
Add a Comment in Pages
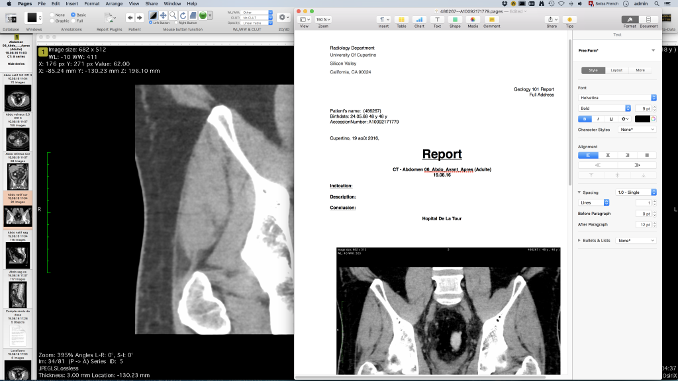492,19
